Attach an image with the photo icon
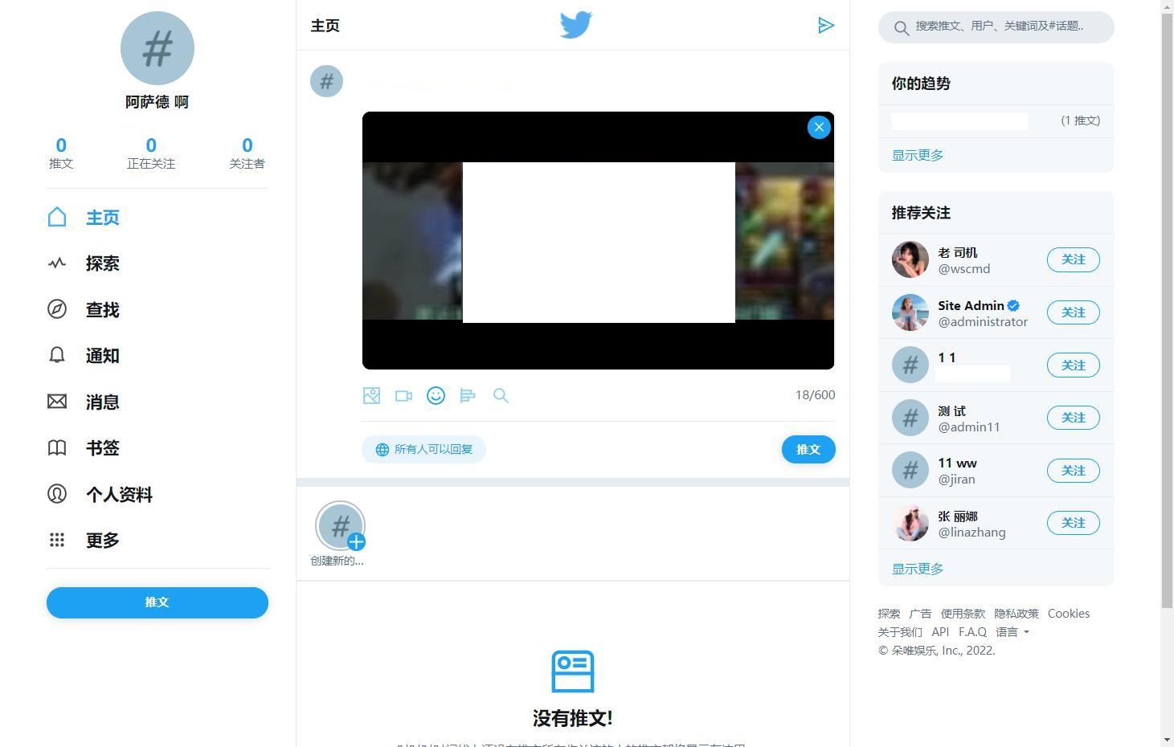The width and height of the screenshot is (1174, 747). click(x=371, y=395)
